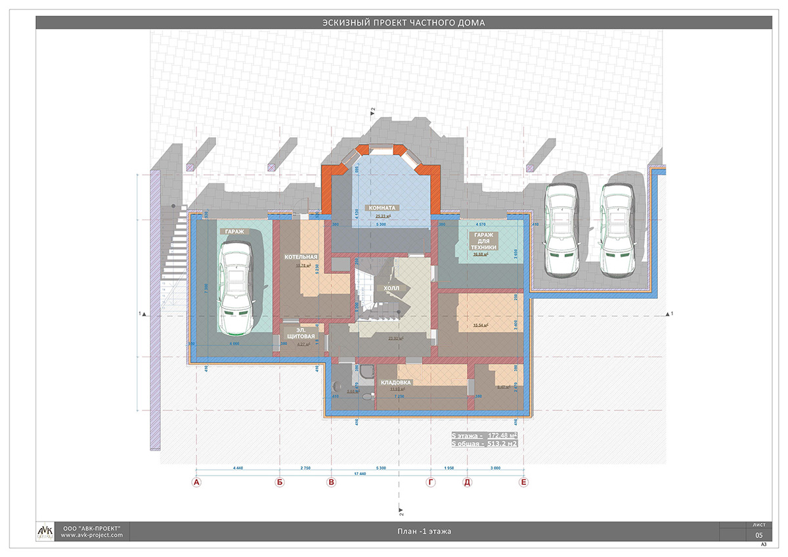This screenshot has width=788, height=557.
Task: Click the АВК project logo
Action: pyautogui.click(x=45, y=531)
